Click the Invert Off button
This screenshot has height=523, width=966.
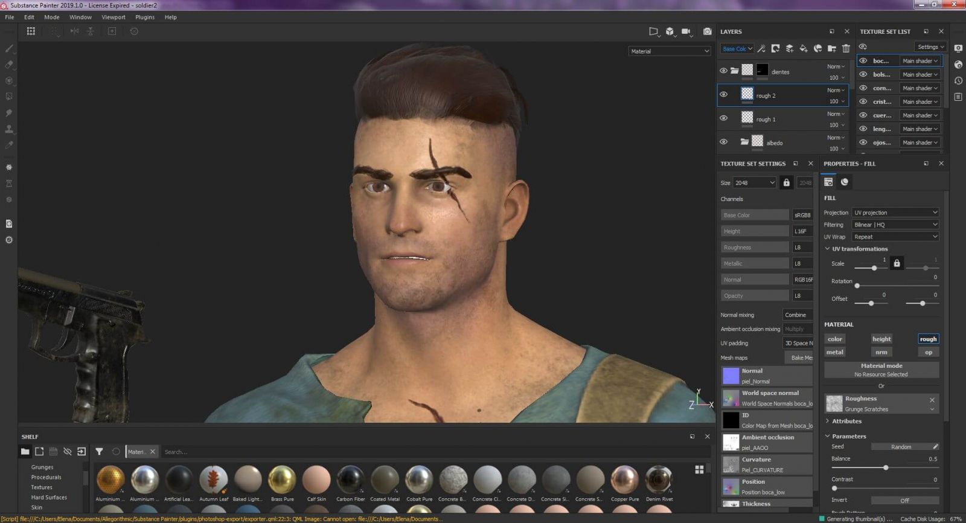point(904,500)
